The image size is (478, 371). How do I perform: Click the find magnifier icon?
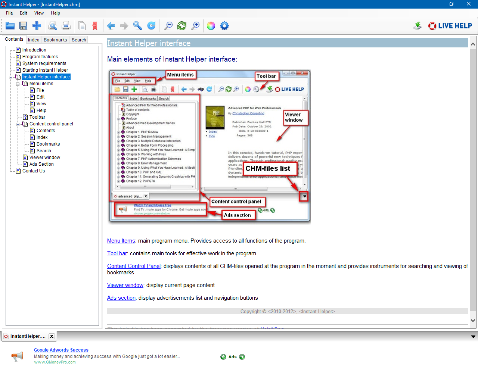pyautogui.click(x=138, y=26)
